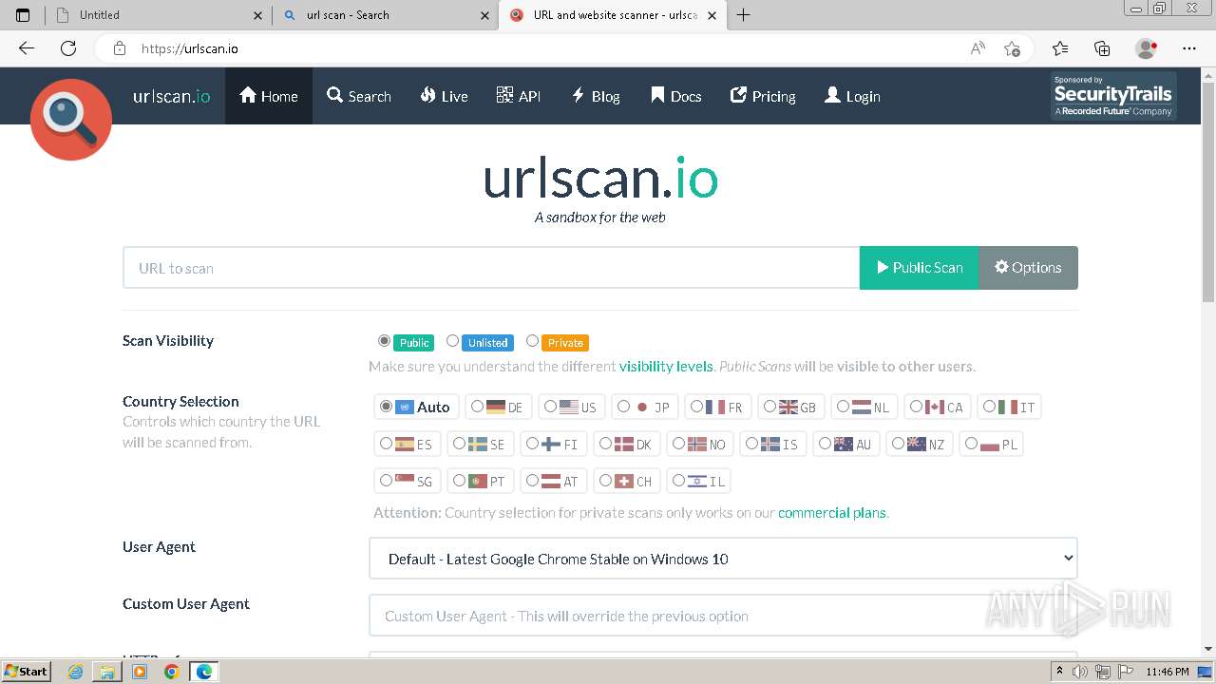Open the Favorites list icon

point(1060,48)
